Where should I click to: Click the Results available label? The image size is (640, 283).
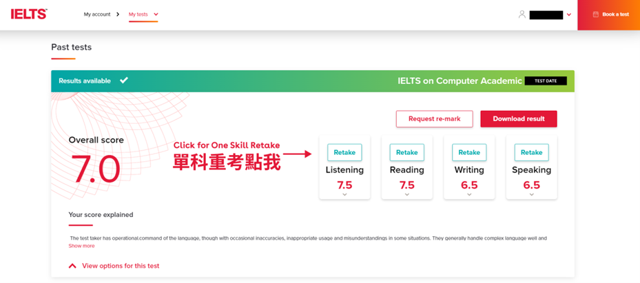tap(85, 81)
